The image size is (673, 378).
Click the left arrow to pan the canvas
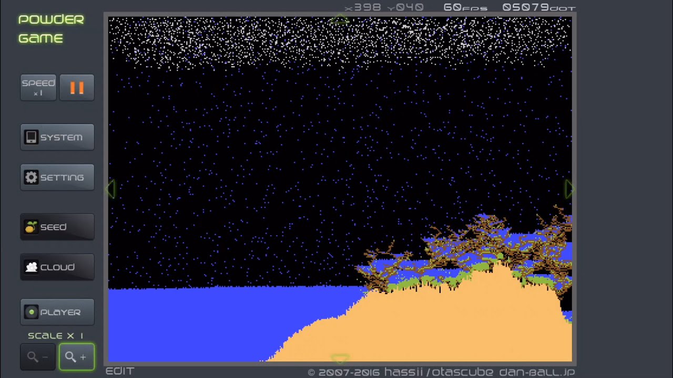[112, 190]
